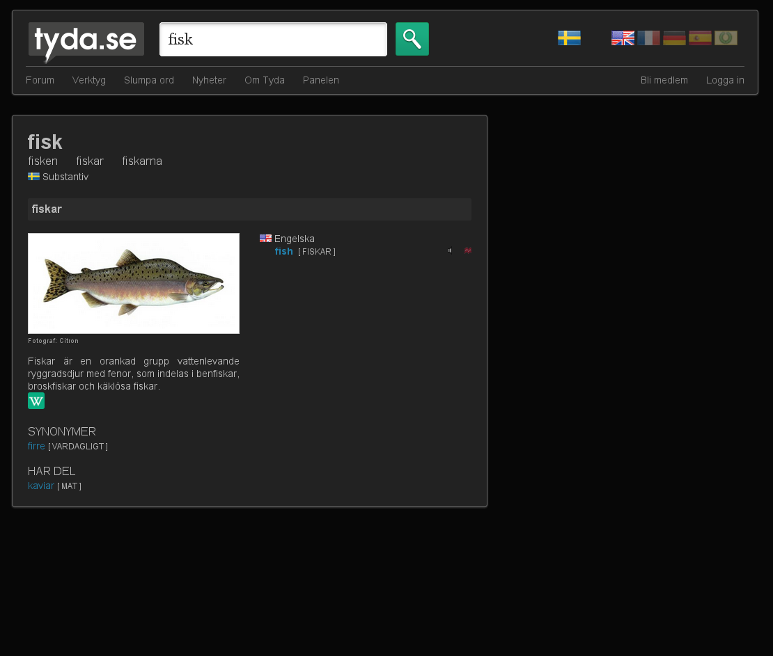Click the Logga in link
The width and height of the screenshot is (773, 656).
tap(725, 80)
